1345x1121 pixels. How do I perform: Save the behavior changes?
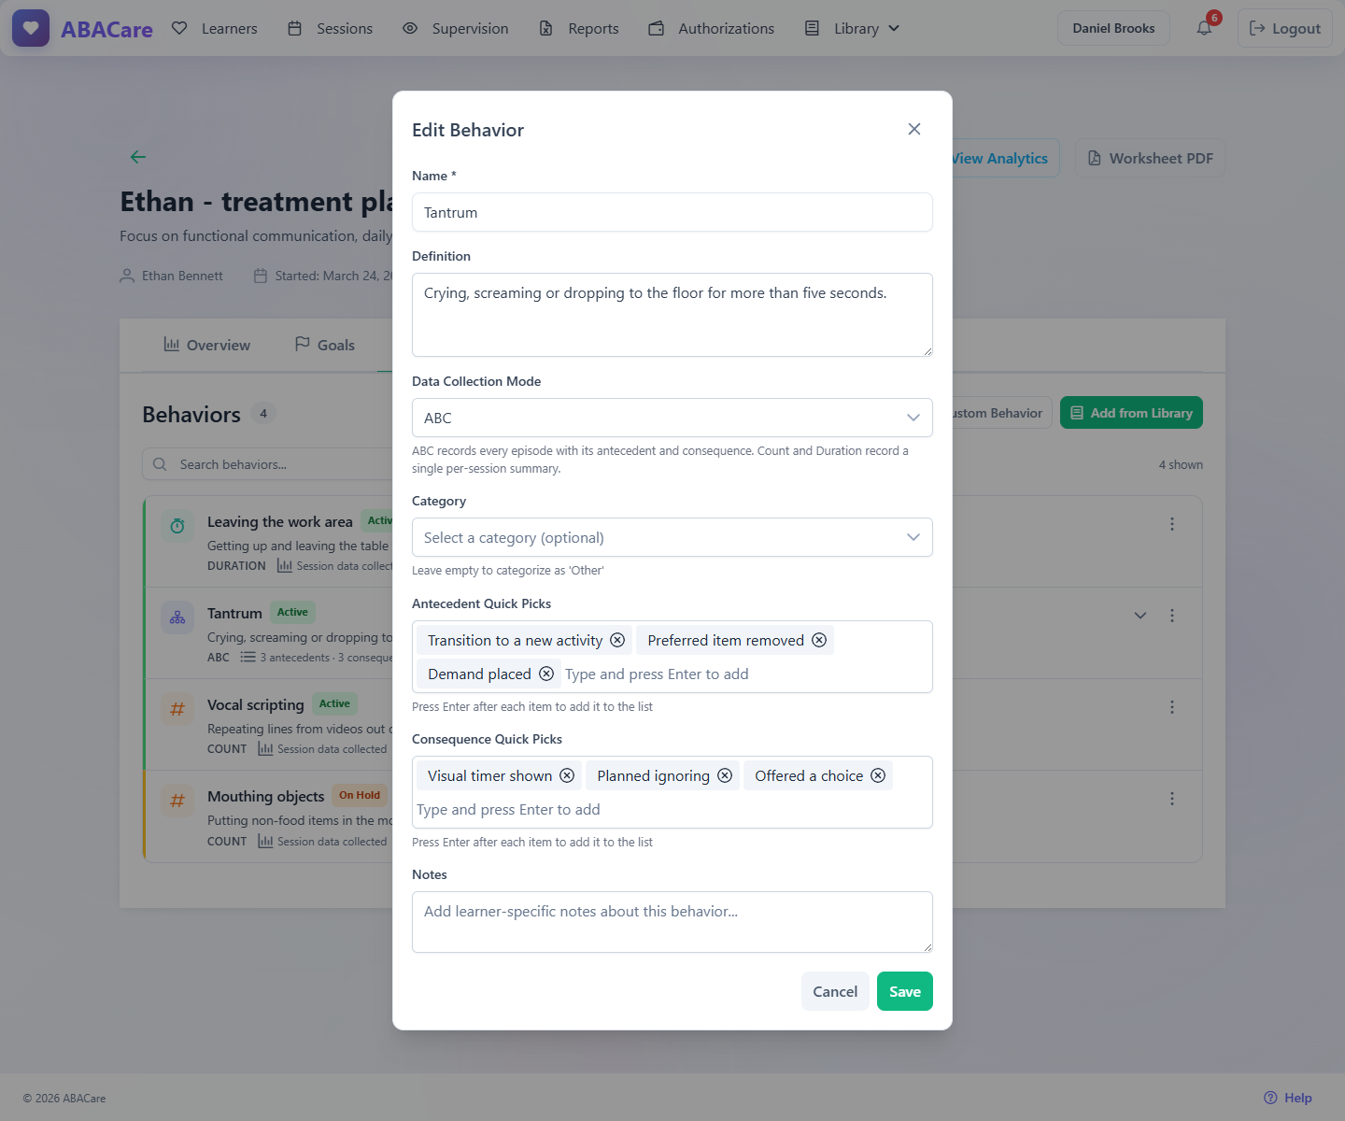pos(905,991)
